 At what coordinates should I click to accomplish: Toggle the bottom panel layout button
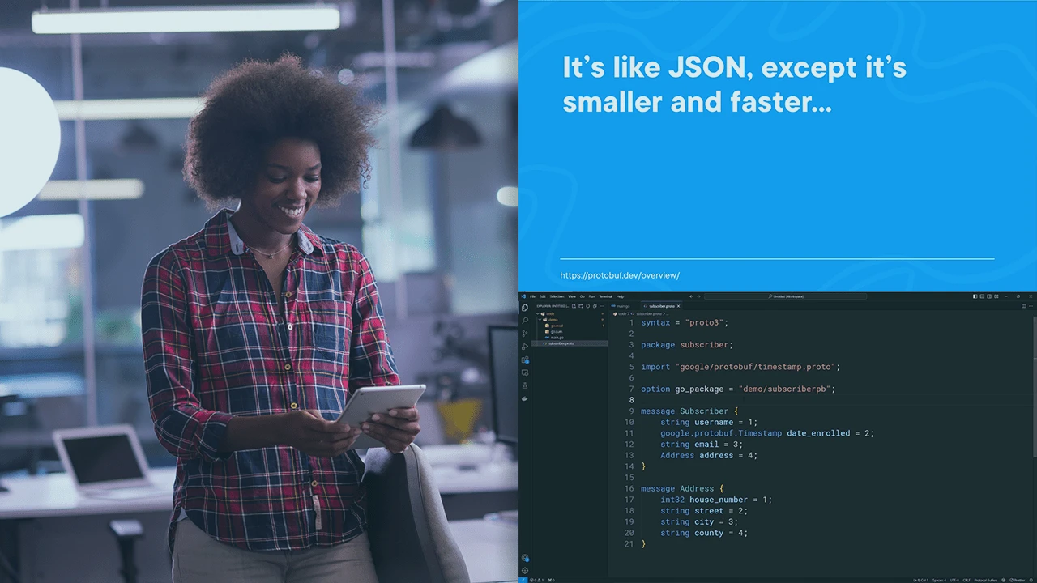point(981,296)
